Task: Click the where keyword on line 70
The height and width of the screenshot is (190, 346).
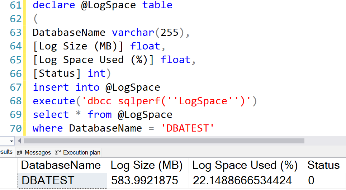Action: pos(48,128)
